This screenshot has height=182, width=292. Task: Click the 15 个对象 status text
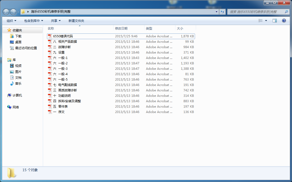pos(30,170)
